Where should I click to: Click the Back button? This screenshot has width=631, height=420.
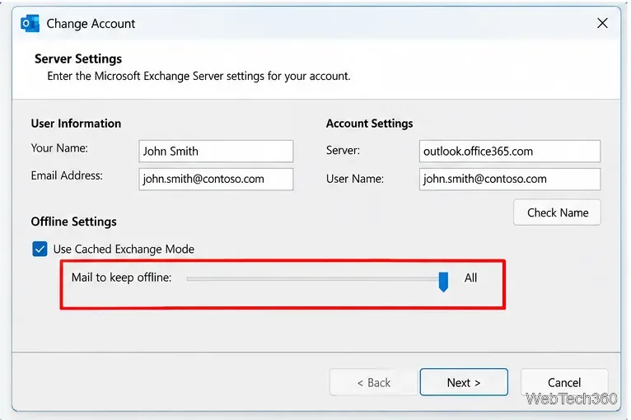click(x=373, y=382)
